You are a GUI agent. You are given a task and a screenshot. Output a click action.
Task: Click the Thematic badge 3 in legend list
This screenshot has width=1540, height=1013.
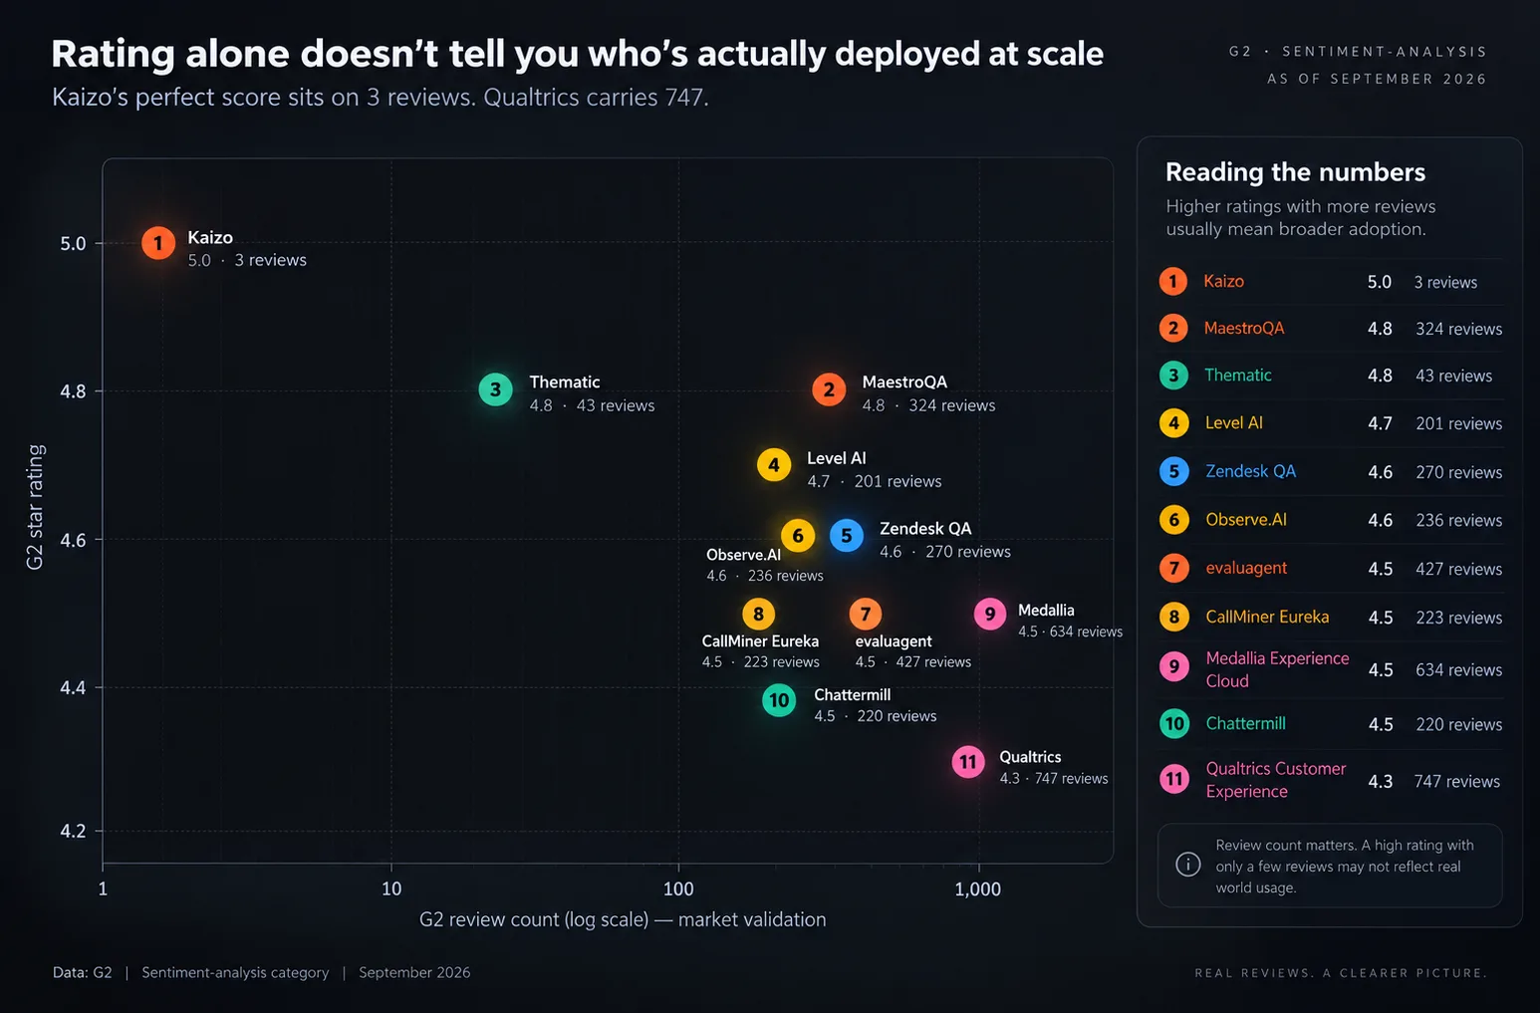[1173, 376]
